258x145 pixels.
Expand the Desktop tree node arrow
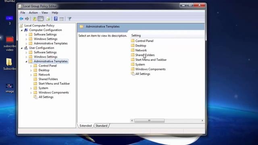pyautogui.click(x=31, y=70)
